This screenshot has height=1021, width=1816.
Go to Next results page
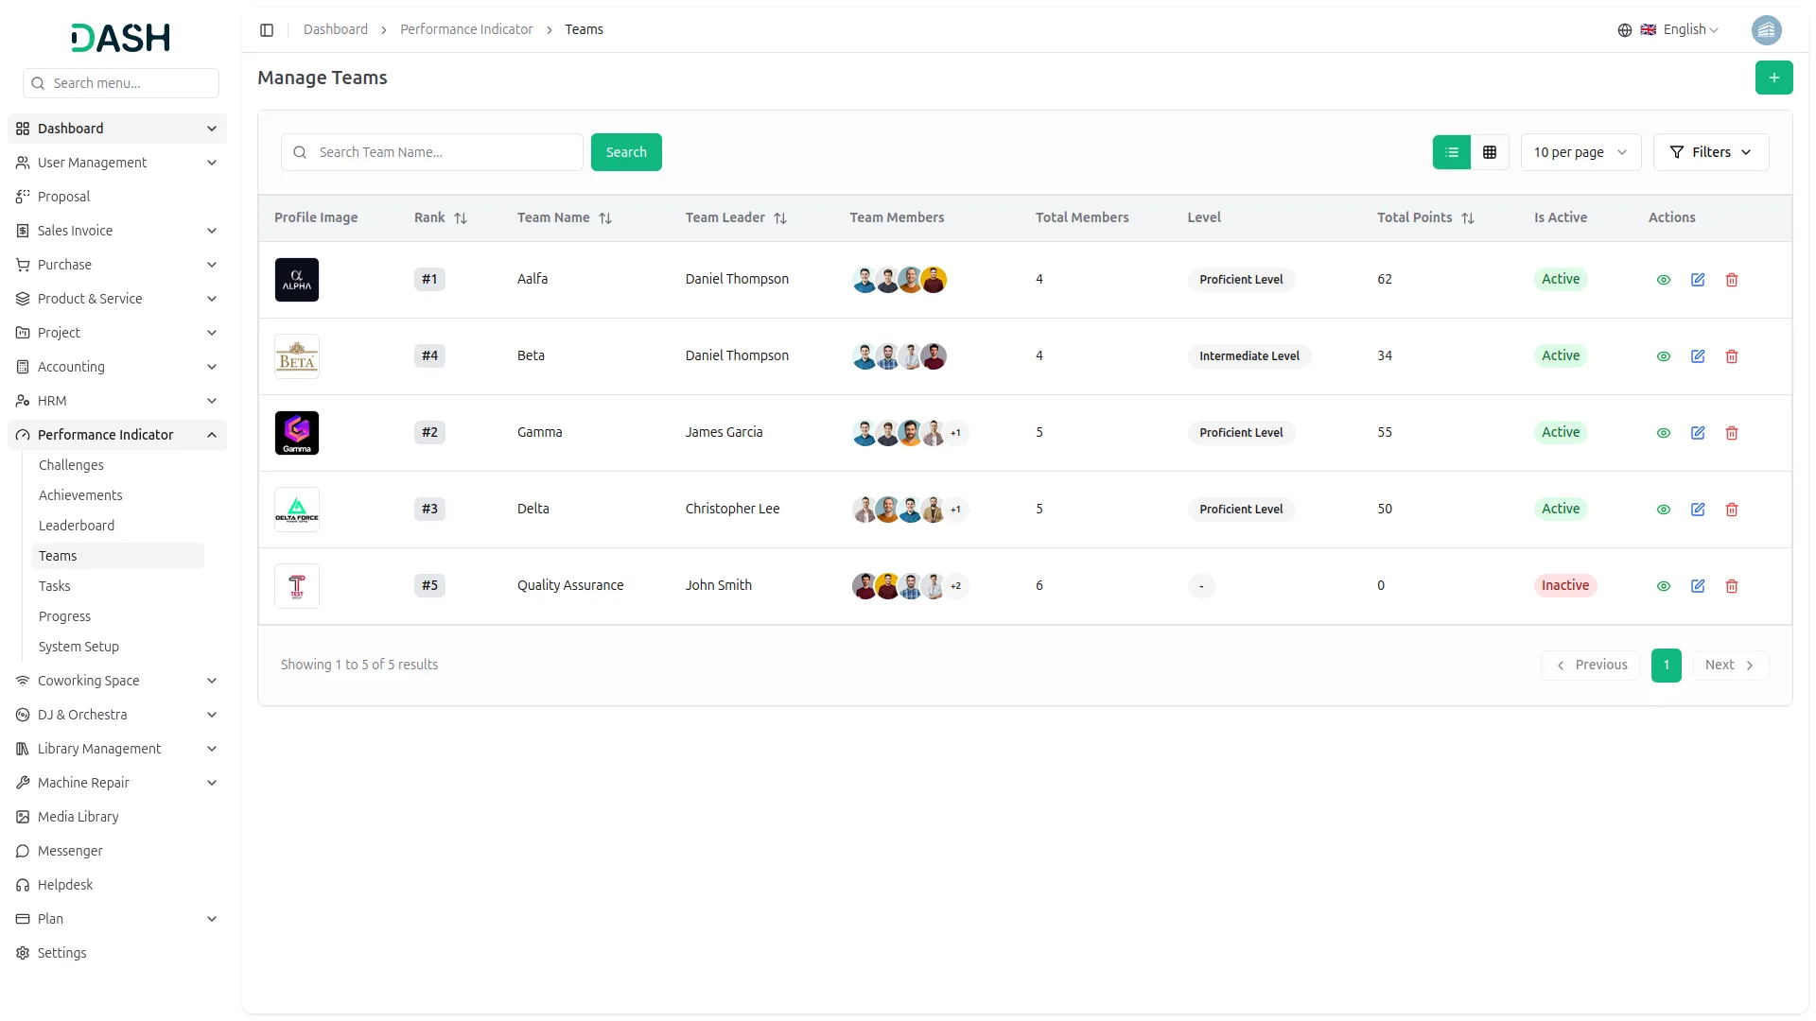click(1730, 665)
